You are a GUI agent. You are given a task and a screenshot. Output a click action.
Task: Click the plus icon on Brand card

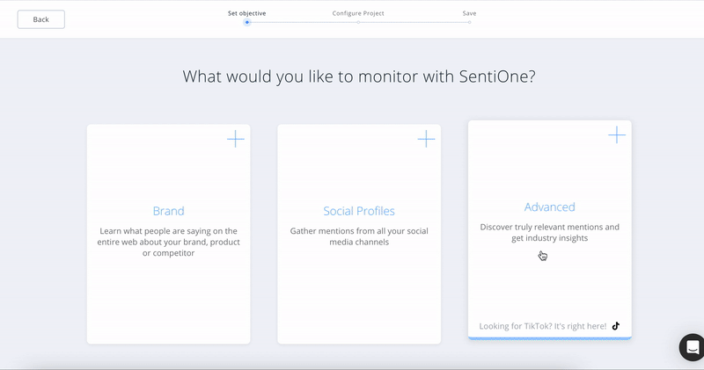click(236, 139)
